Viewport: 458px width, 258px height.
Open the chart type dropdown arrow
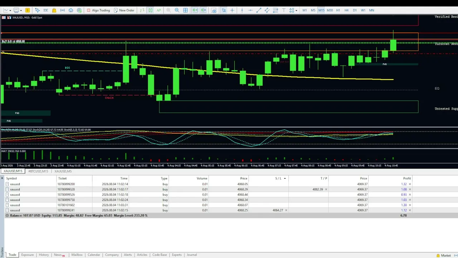click(x=10, y=10)
